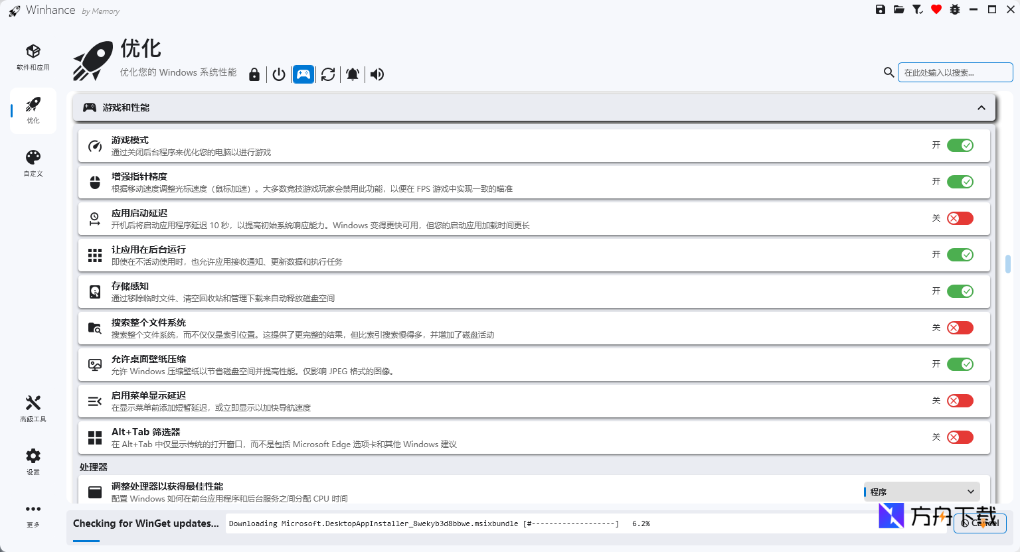Click the save configuration floppy icon
1020x552 pixels.
[x=881, y=9]
